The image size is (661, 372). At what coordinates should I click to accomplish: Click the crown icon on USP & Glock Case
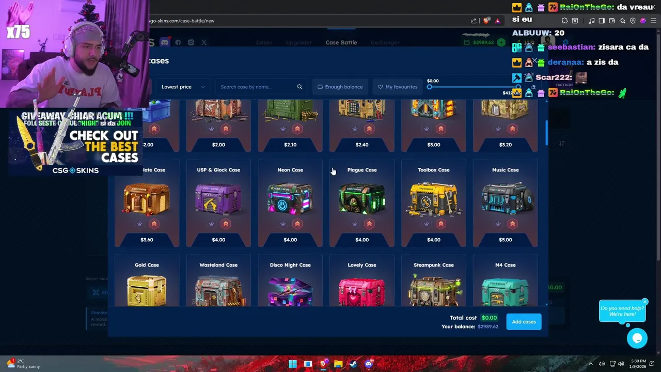(x=211, y=224)
